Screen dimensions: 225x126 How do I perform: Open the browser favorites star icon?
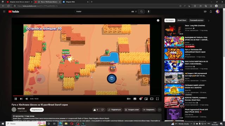200,6
